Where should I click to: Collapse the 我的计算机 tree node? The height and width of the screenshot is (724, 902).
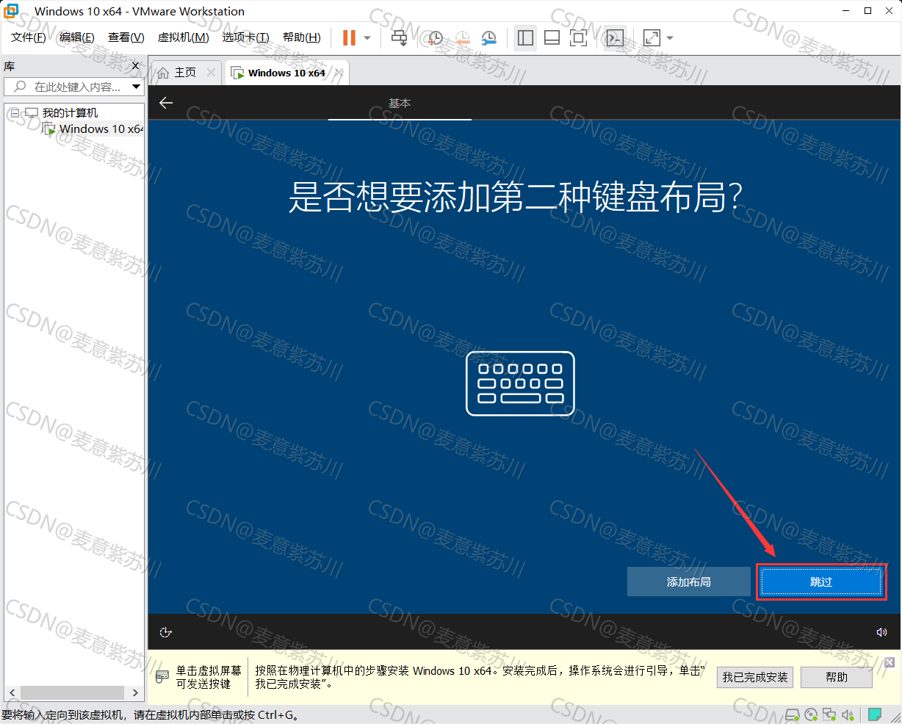click(15, 113)
